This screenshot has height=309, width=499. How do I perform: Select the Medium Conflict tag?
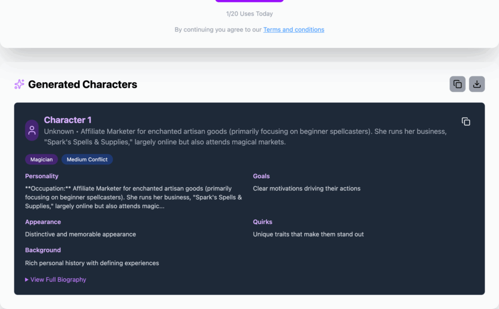point(87,160)
